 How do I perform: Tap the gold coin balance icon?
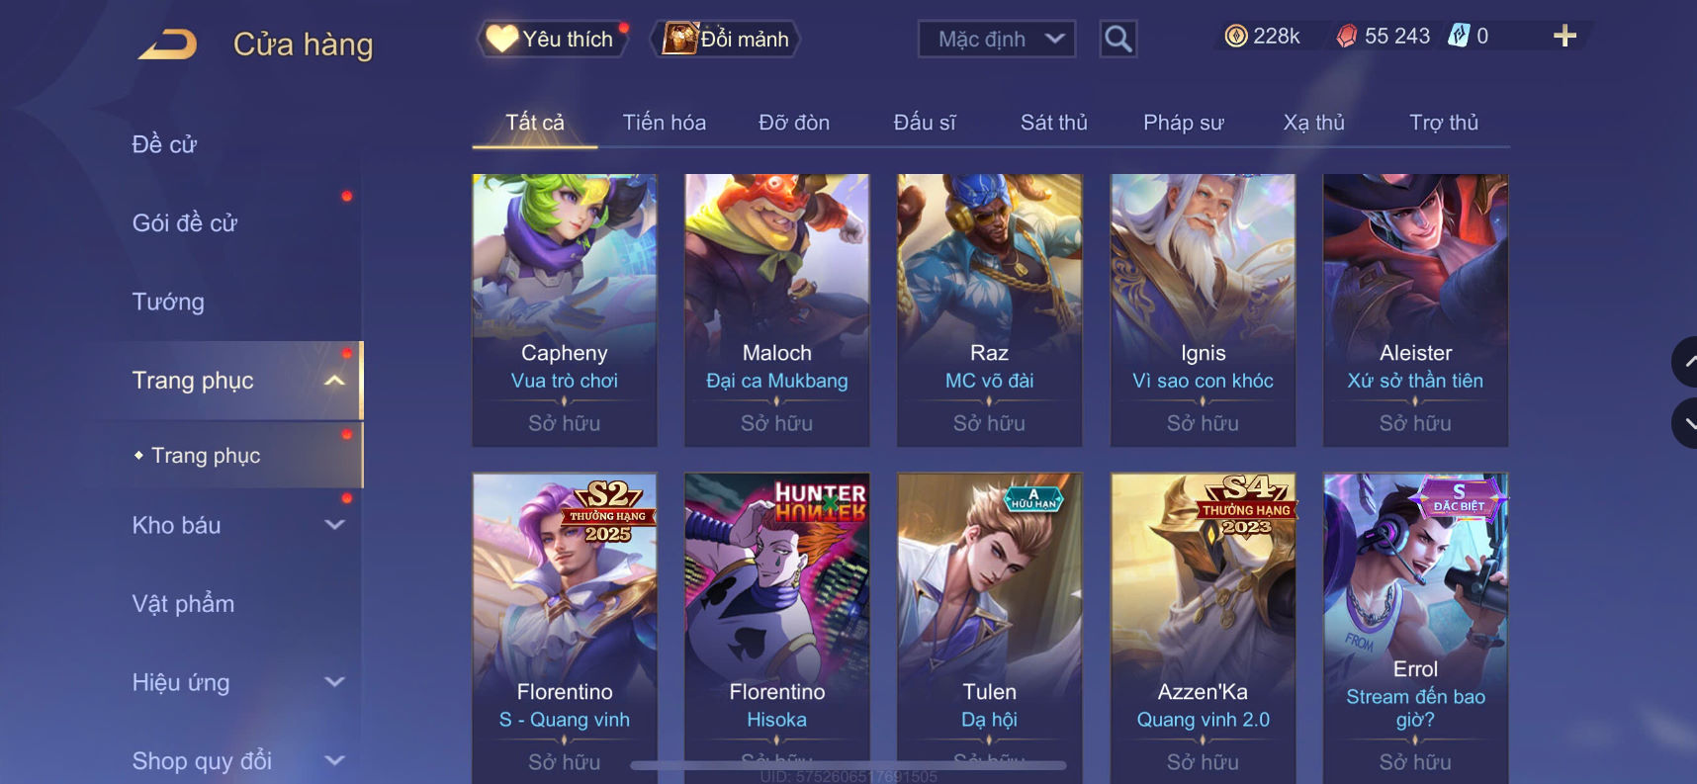click(1235, 37)
